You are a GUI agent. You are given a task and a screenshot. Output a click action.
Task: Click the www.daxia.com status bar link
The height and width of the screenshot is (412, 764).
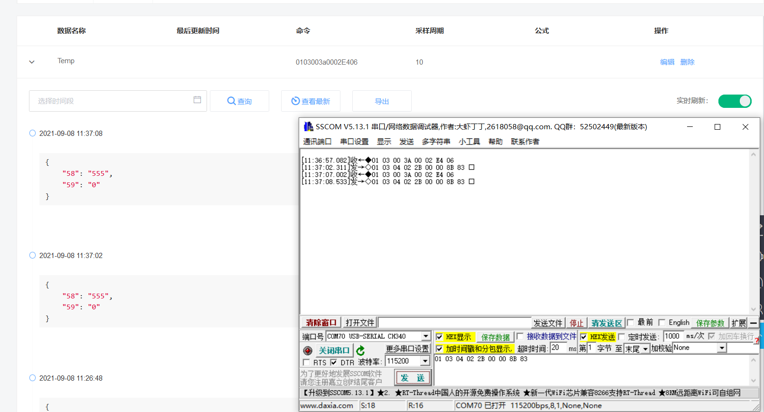327,405
